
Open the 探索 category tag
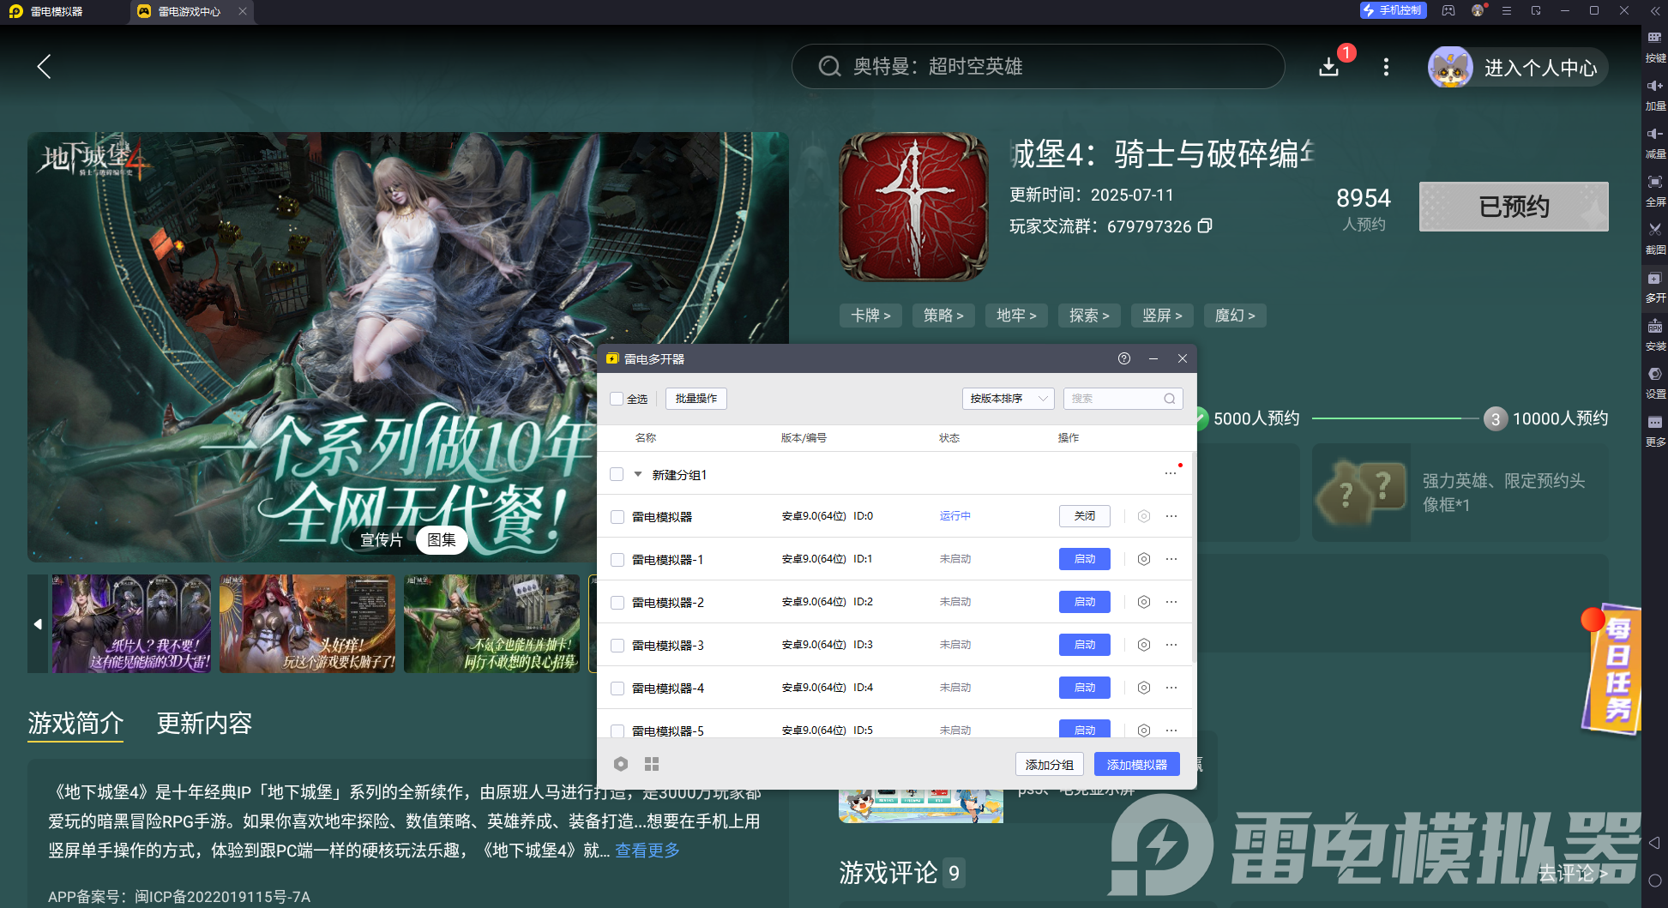pos(1089,316)
